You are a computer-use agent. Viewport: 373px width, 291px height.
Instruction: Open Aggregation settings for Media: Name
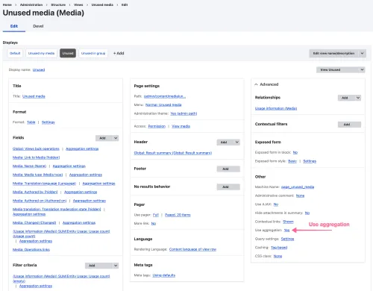coord(69,166)
